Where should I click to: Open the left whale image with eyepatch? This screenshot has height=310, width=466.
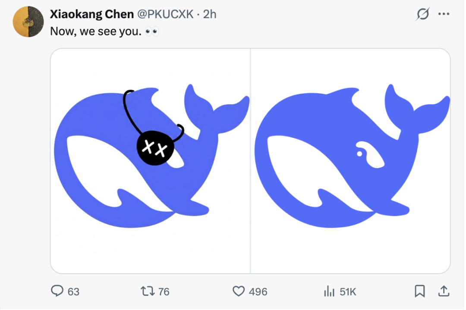coord(150,161)
